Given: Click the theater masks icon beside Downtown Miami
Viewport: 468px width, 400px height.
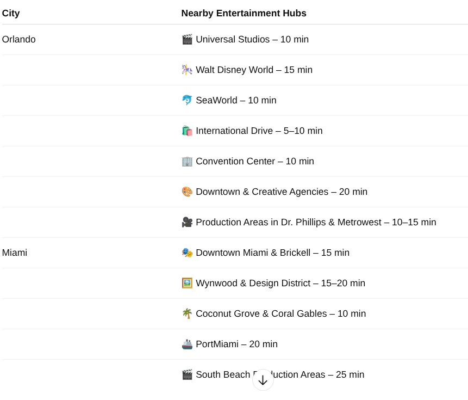Looking at the screenshot, I should [x=187, y=253].
